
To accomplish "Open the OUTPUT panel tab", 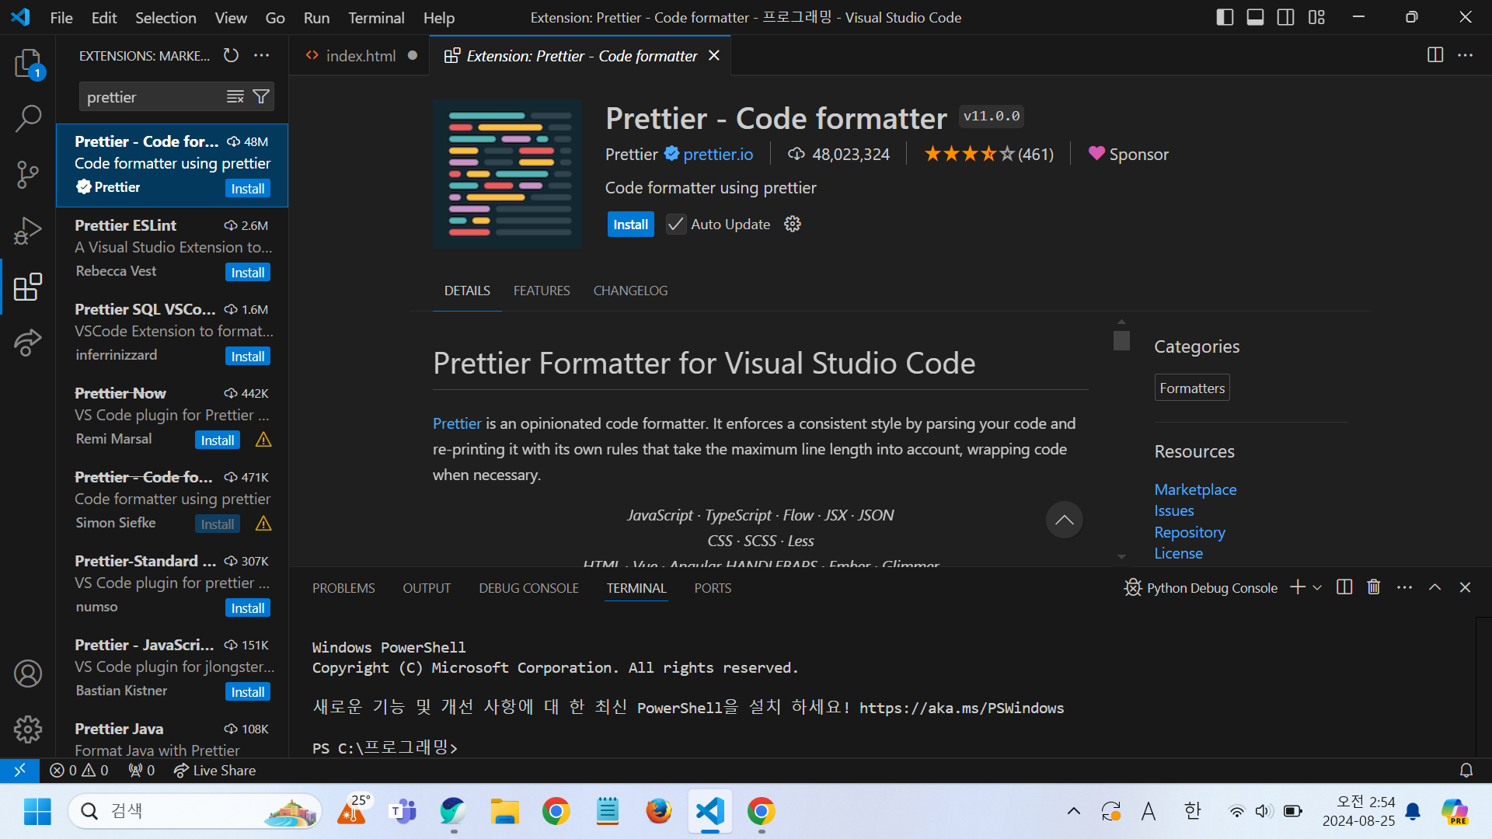I will coord(427,588).
